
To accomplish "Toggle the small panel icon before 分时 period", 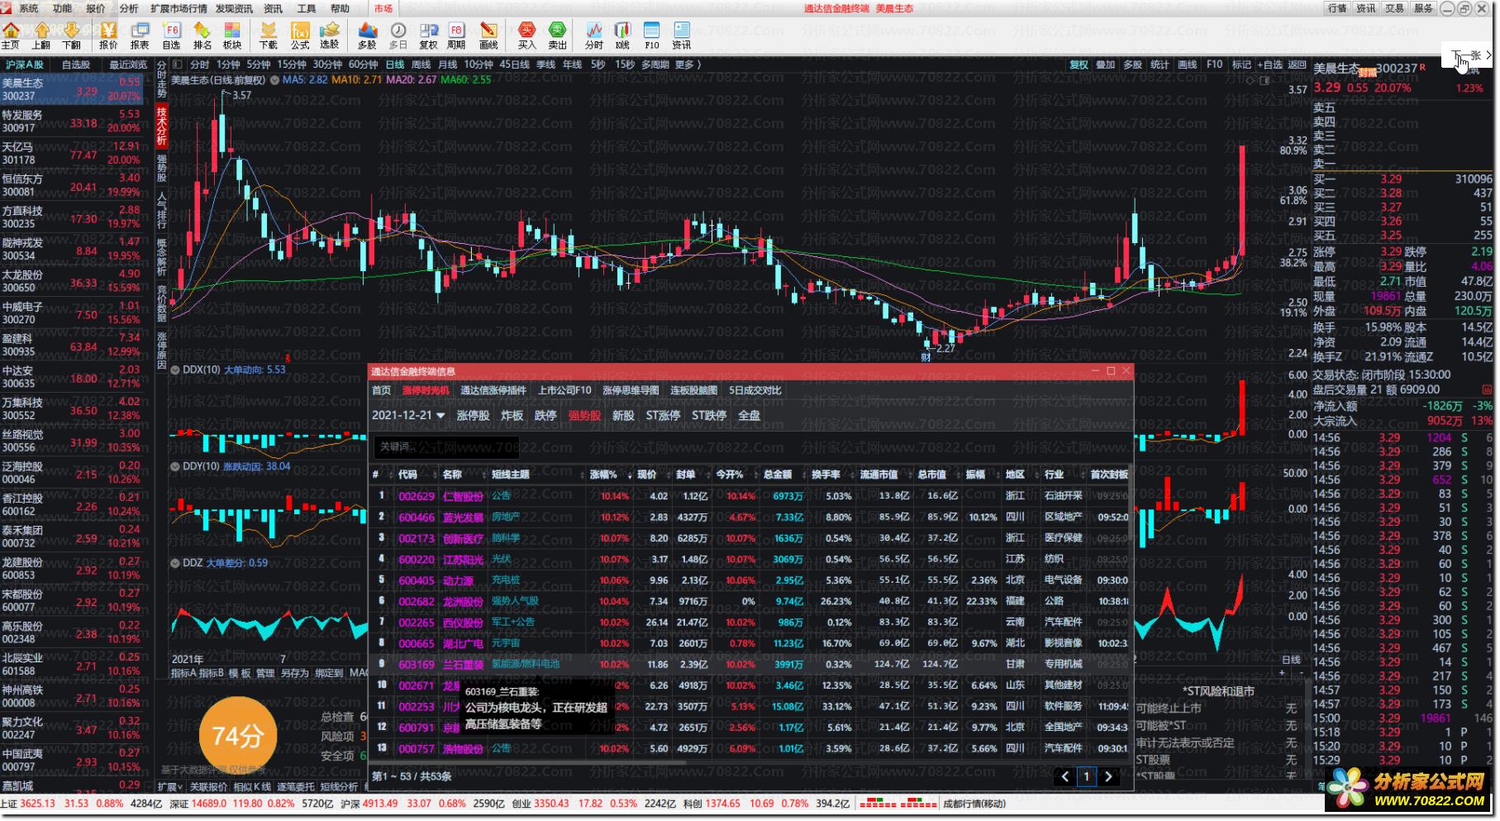I will coord(178,64).
